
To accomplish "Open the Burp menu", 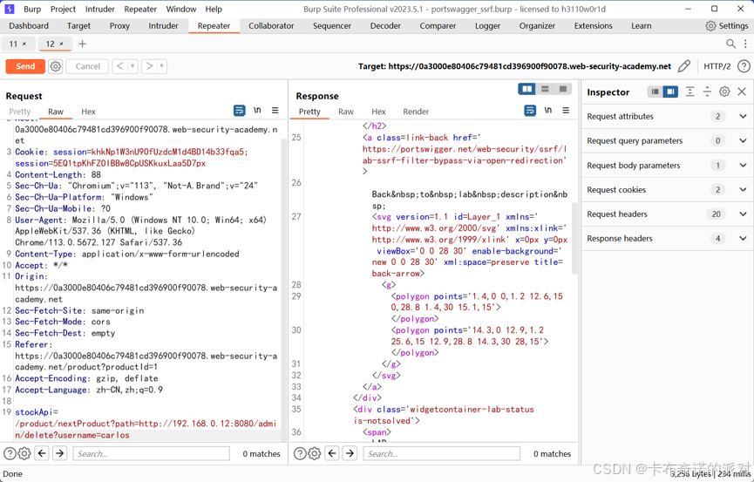I will click(32, 9).
